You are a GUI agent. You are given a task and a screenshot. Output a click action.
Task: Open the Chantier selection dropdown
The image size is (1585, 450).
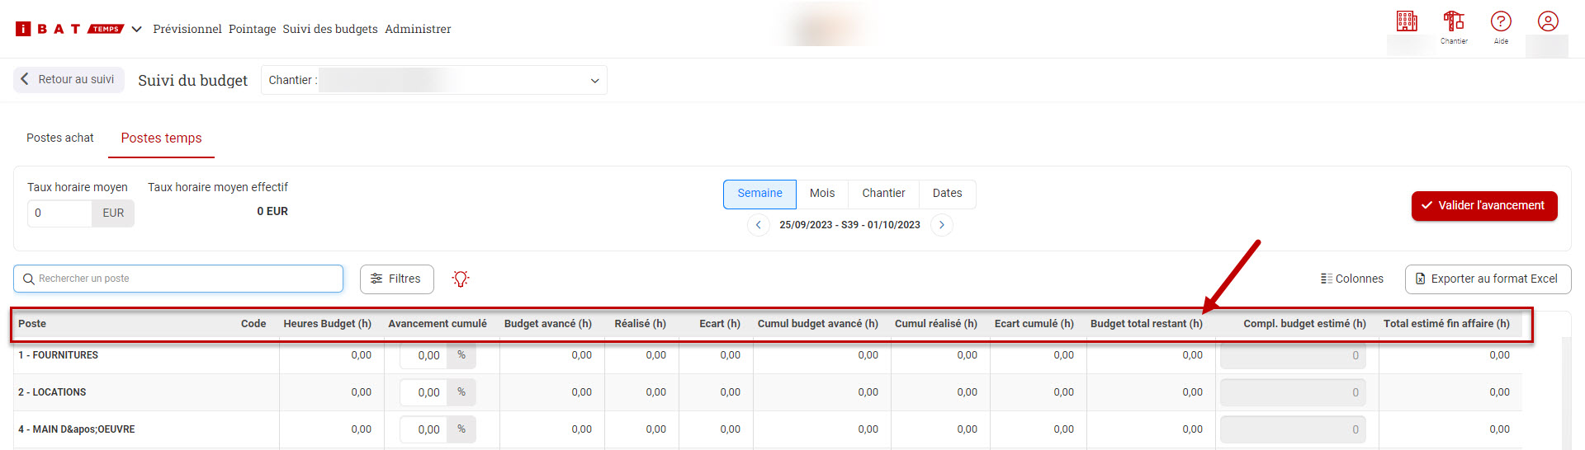[434, 80]
